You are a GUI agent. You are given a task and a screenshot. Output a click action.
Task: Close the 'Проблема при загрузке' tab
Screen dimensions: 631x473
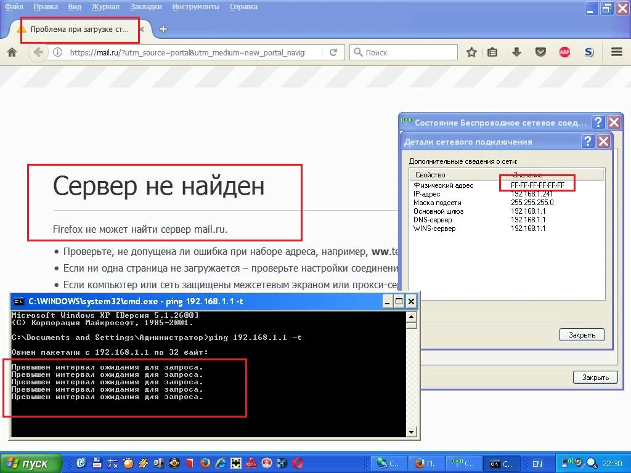coord(142,30)
